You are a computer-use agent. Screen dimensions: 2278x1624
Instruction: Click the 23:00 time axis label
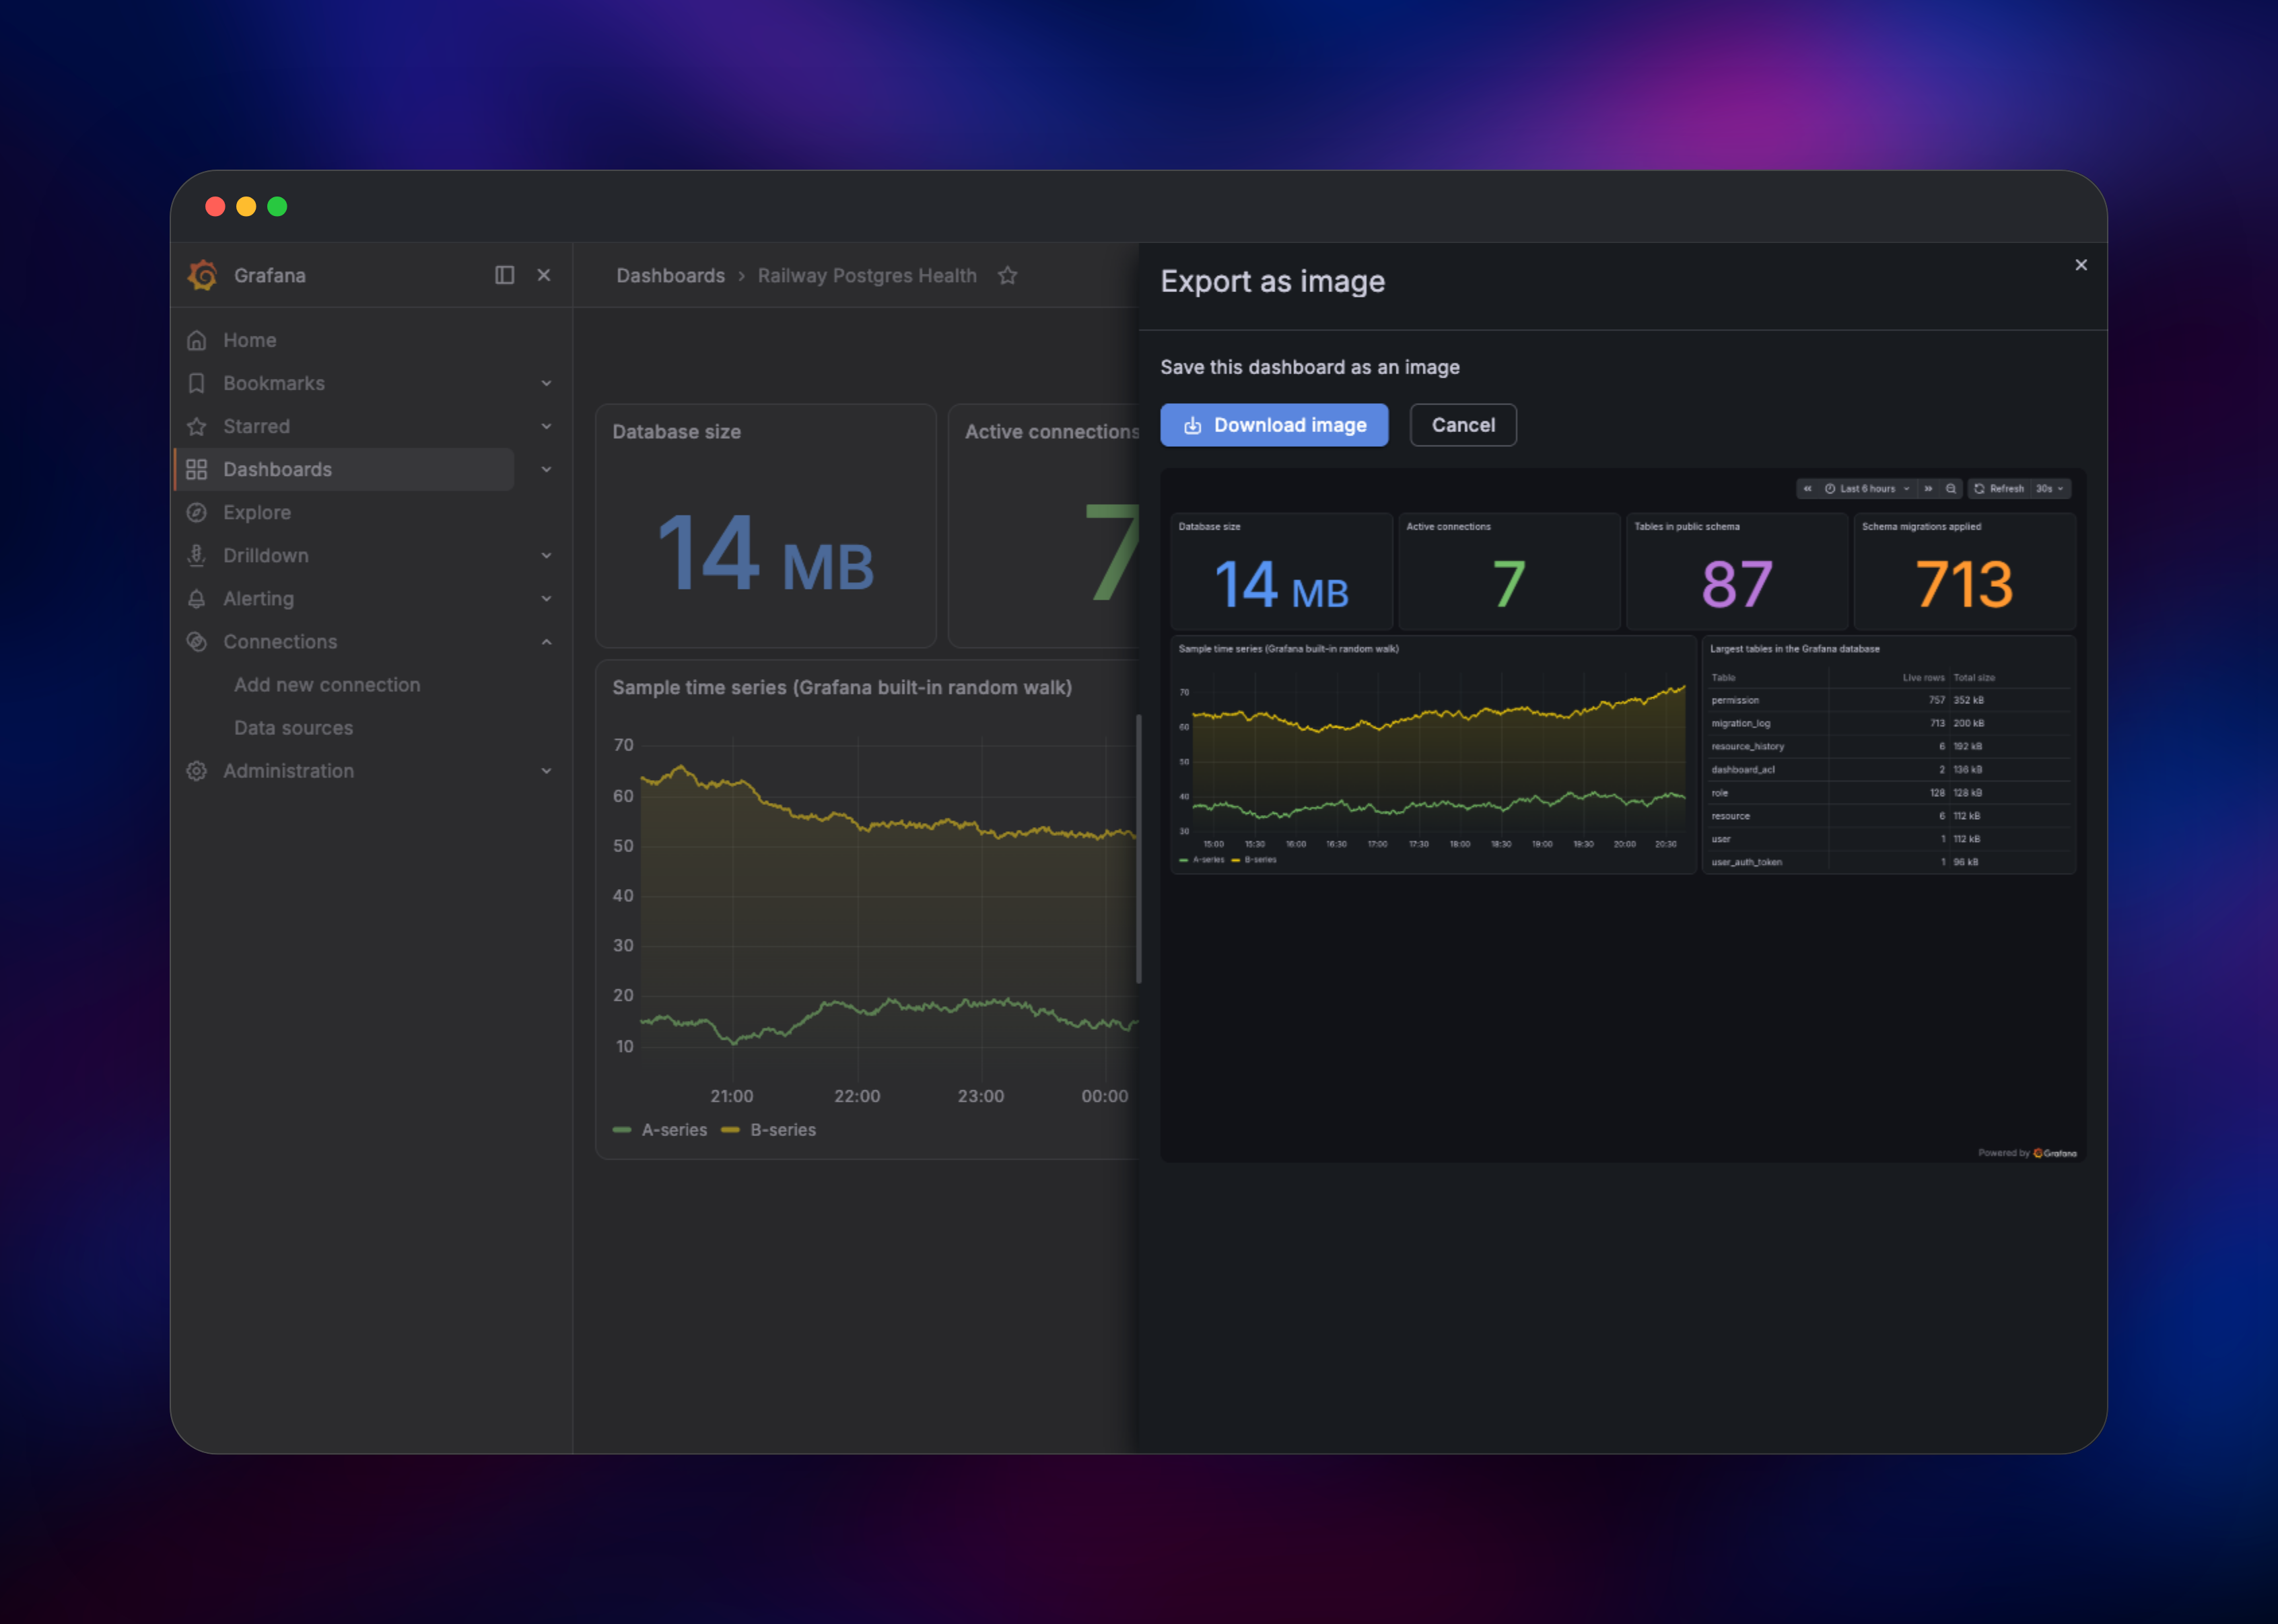point(980,1096)
